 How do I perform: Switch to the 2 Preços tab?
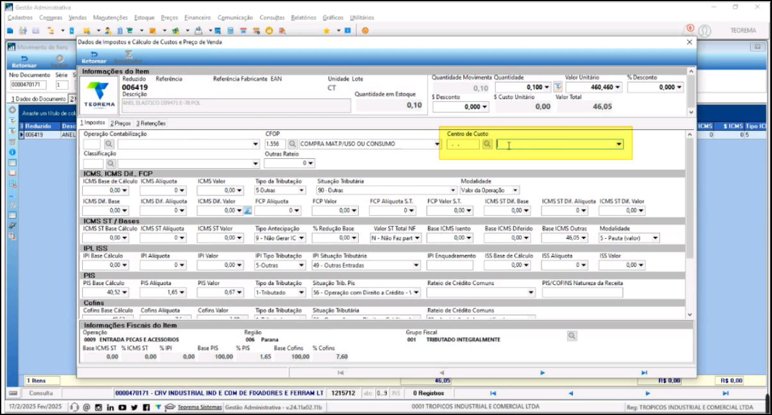click(x=120, y=123)
